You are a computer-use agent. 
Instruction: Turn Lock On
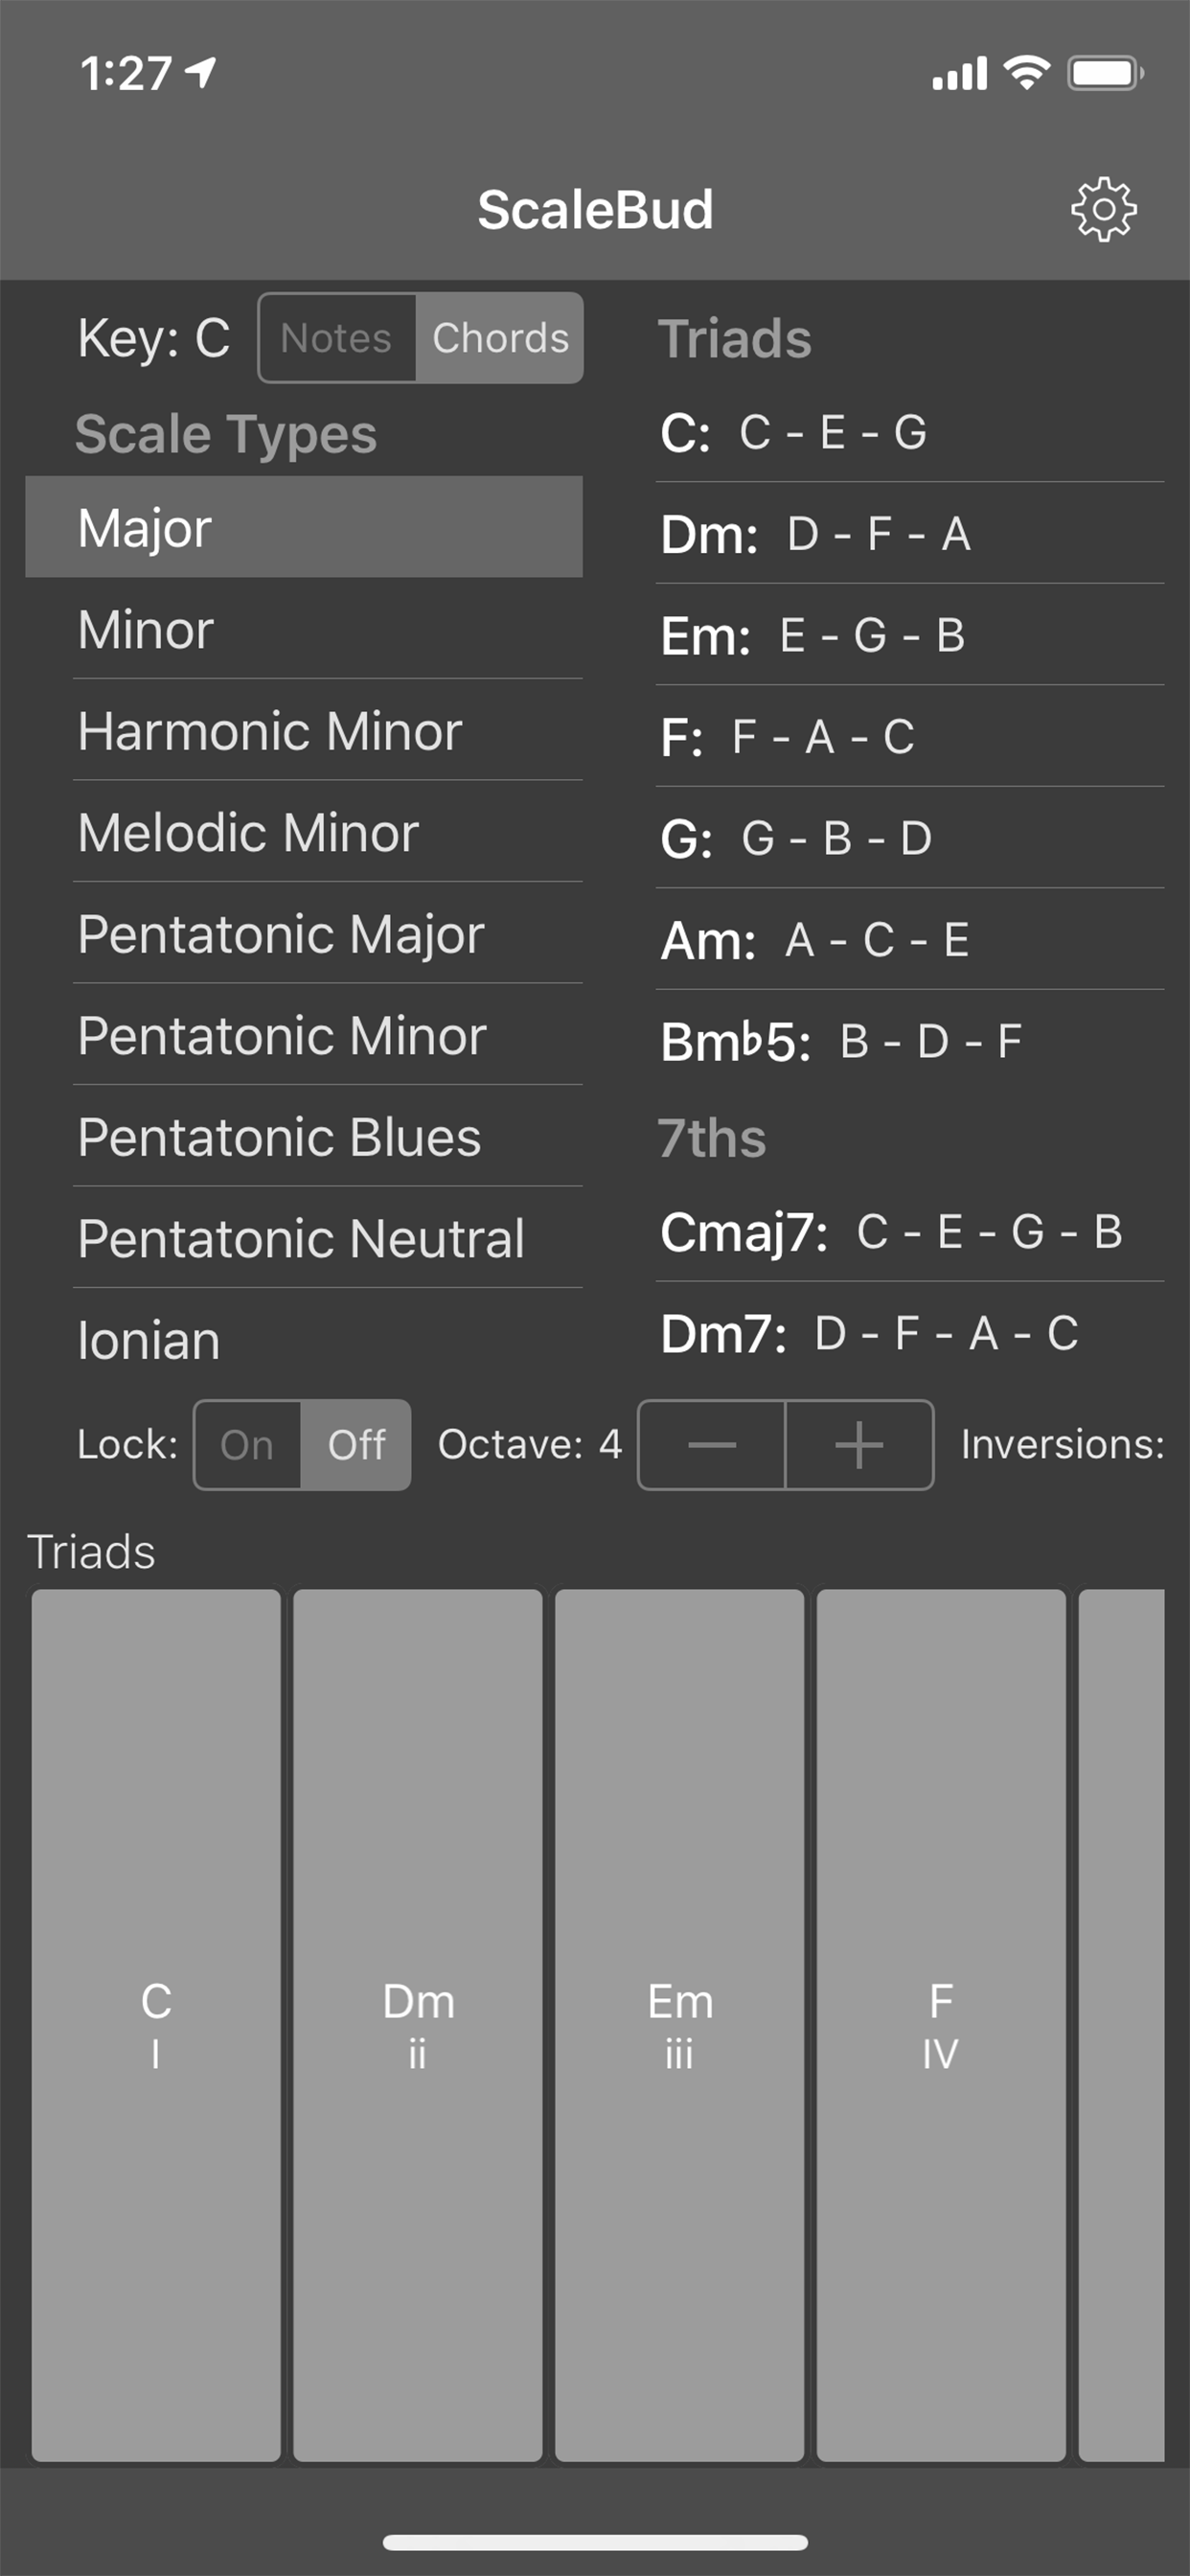[x=247, y=1444]
